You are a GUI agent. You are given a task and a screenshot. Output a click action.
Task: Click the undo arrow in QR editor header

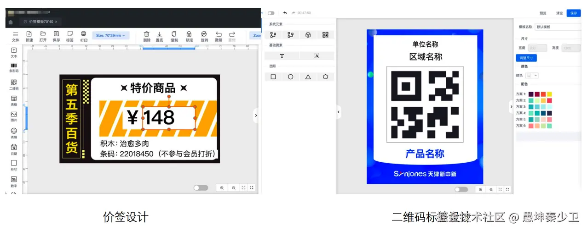pos(285,13)
